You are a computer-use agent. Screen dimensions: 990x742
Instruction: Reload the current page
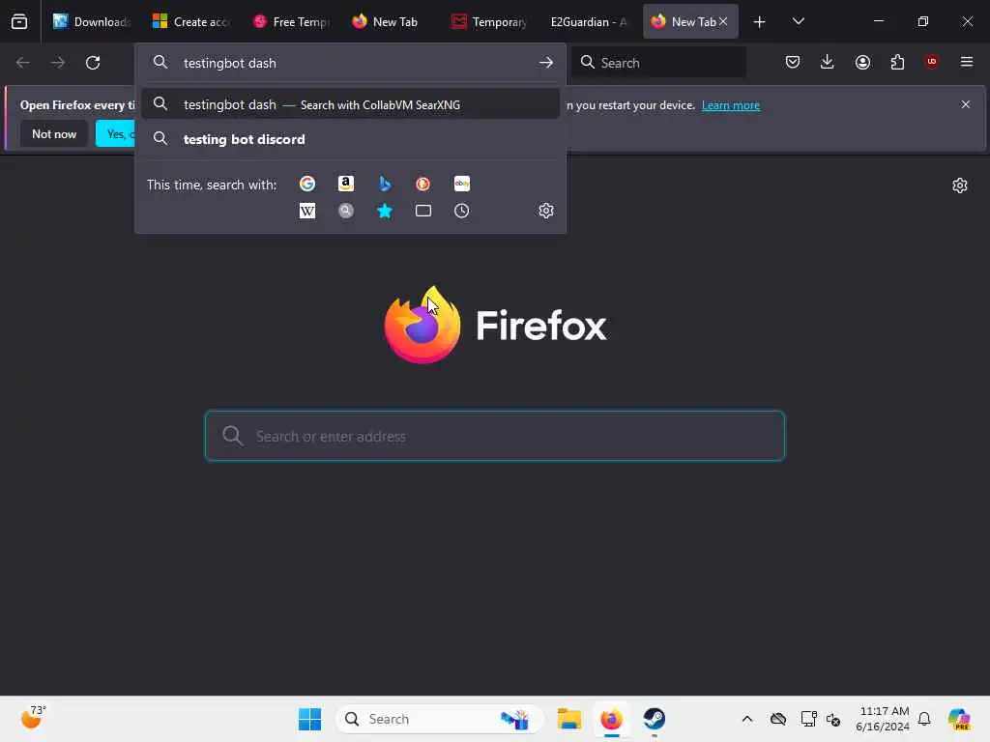[93, 63]
